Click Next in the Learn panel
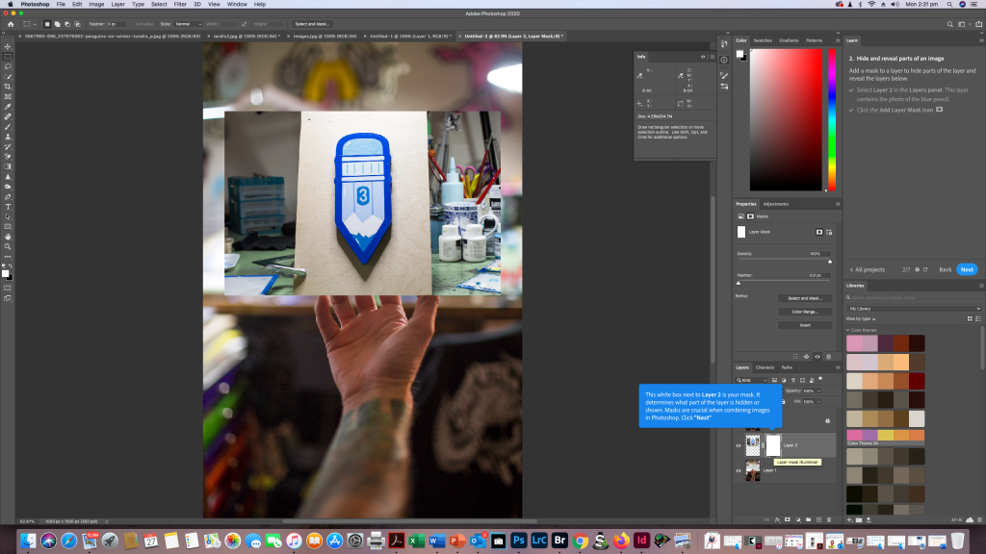 [x=967, y=269]
